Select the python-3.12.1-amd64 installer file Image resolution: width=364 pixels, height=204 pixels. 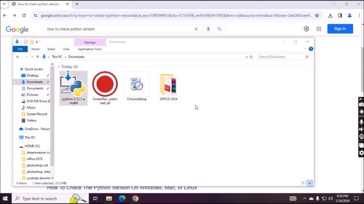point(73,88)
